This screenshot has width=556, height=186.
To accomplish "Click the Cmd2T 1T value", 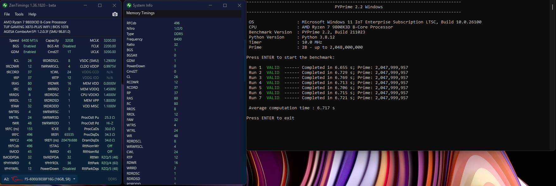I will click(x=69, y=52).
